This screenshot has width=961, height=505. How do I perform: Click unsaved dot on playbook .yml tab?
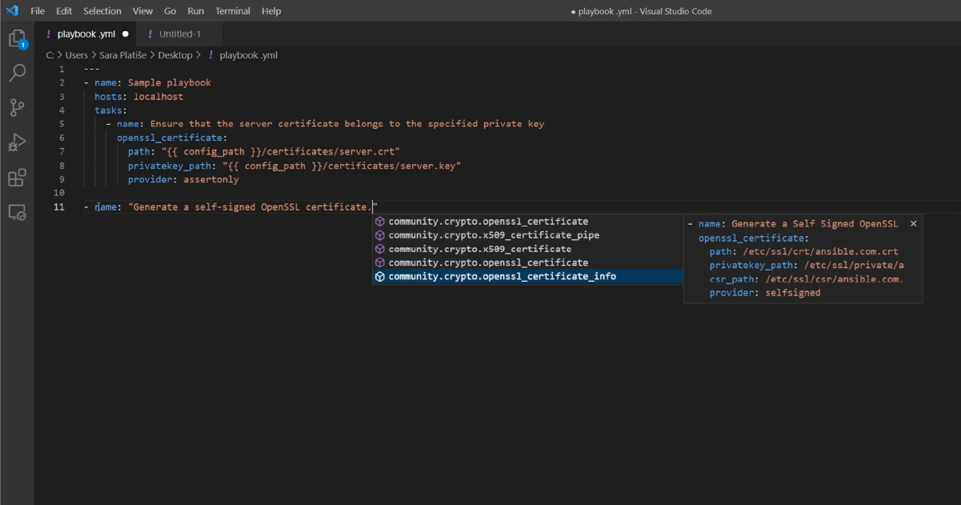click(x=126, y=34)
